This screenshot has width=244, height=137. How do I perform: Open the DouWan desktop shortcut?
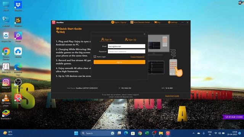click(x=18, y=99)
